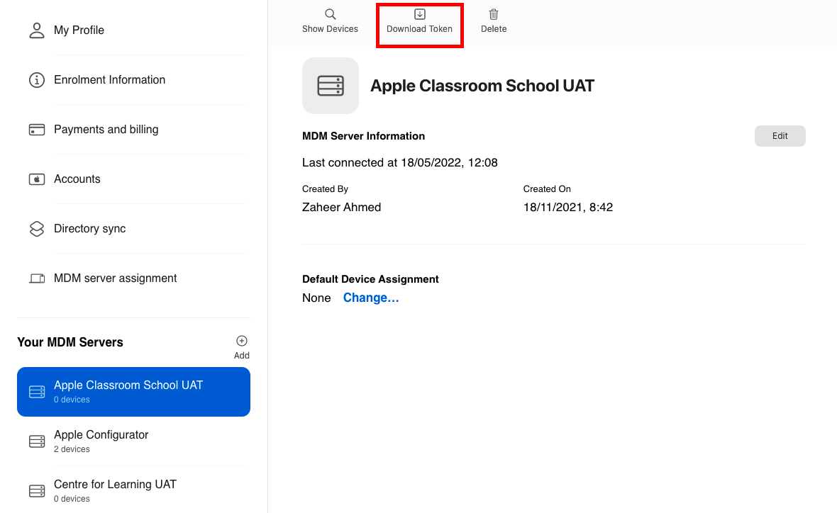The width and height of the screenshot is (837, 513).
Task: Click '2 devices' under Apple Configurator
Action: pyautogui.click(x=72, y=449)
